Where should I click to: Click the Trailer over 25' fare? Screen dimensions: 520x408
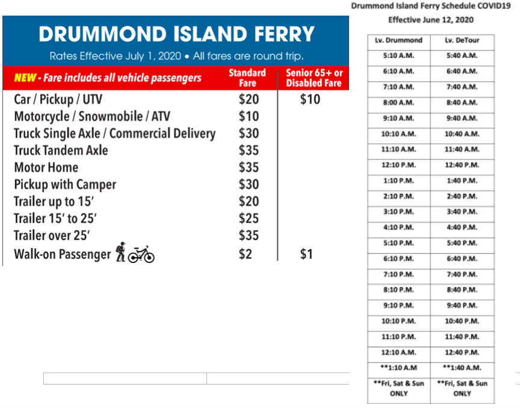[x=249, y=235]
